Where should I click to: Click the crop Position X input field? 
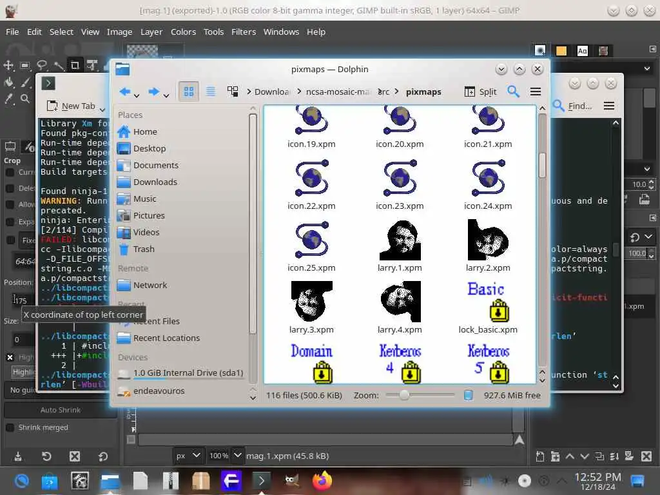pos(23,300)
